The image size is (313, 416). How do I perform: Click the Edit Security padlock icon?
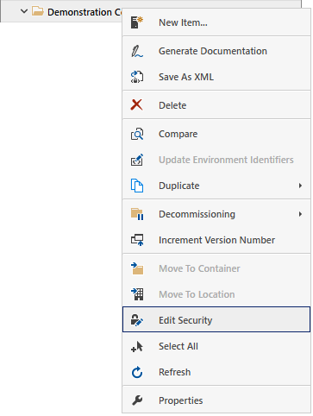coord(137,320)
